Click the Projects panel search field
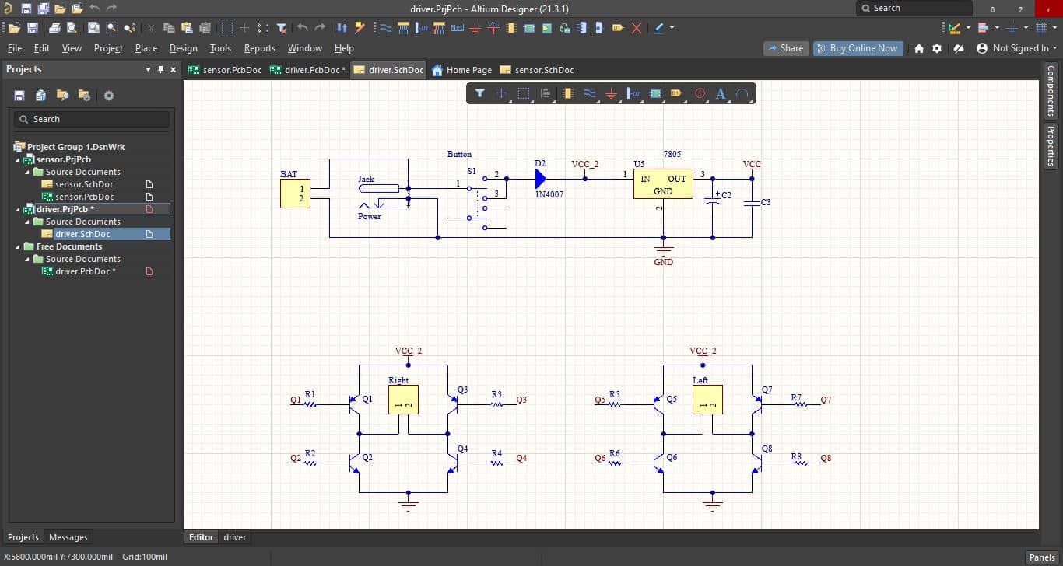Screen dimensions: 1063x566 click(x=92, y=119)
